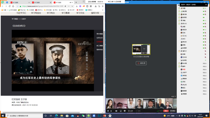The height and width of the screenshot is (118, 210).
Task: Go back in the browser
Action: coord(3,6)
